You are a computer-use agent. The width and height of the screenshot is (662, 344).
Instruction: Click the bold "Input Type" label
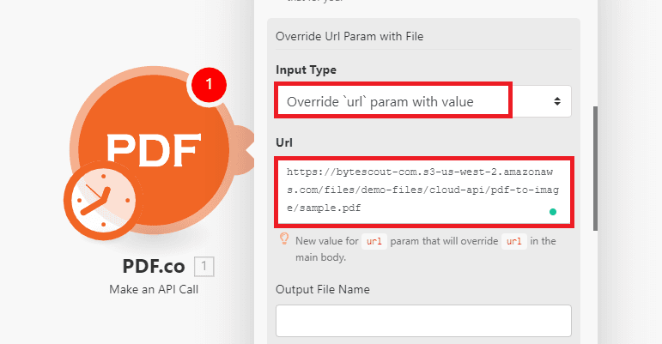(x=306, y=69)
